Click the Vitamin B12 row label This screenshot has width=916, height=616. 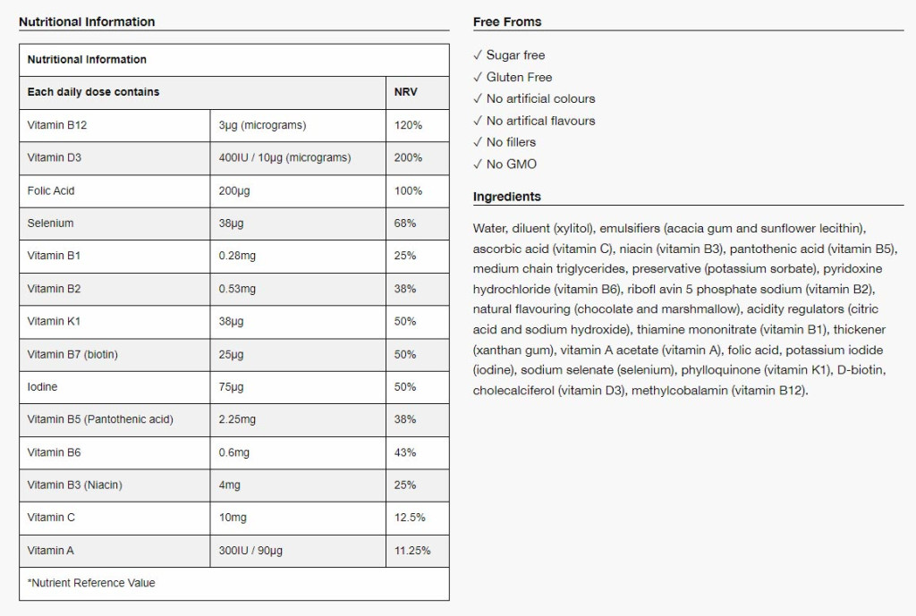(x=56, y=125)
